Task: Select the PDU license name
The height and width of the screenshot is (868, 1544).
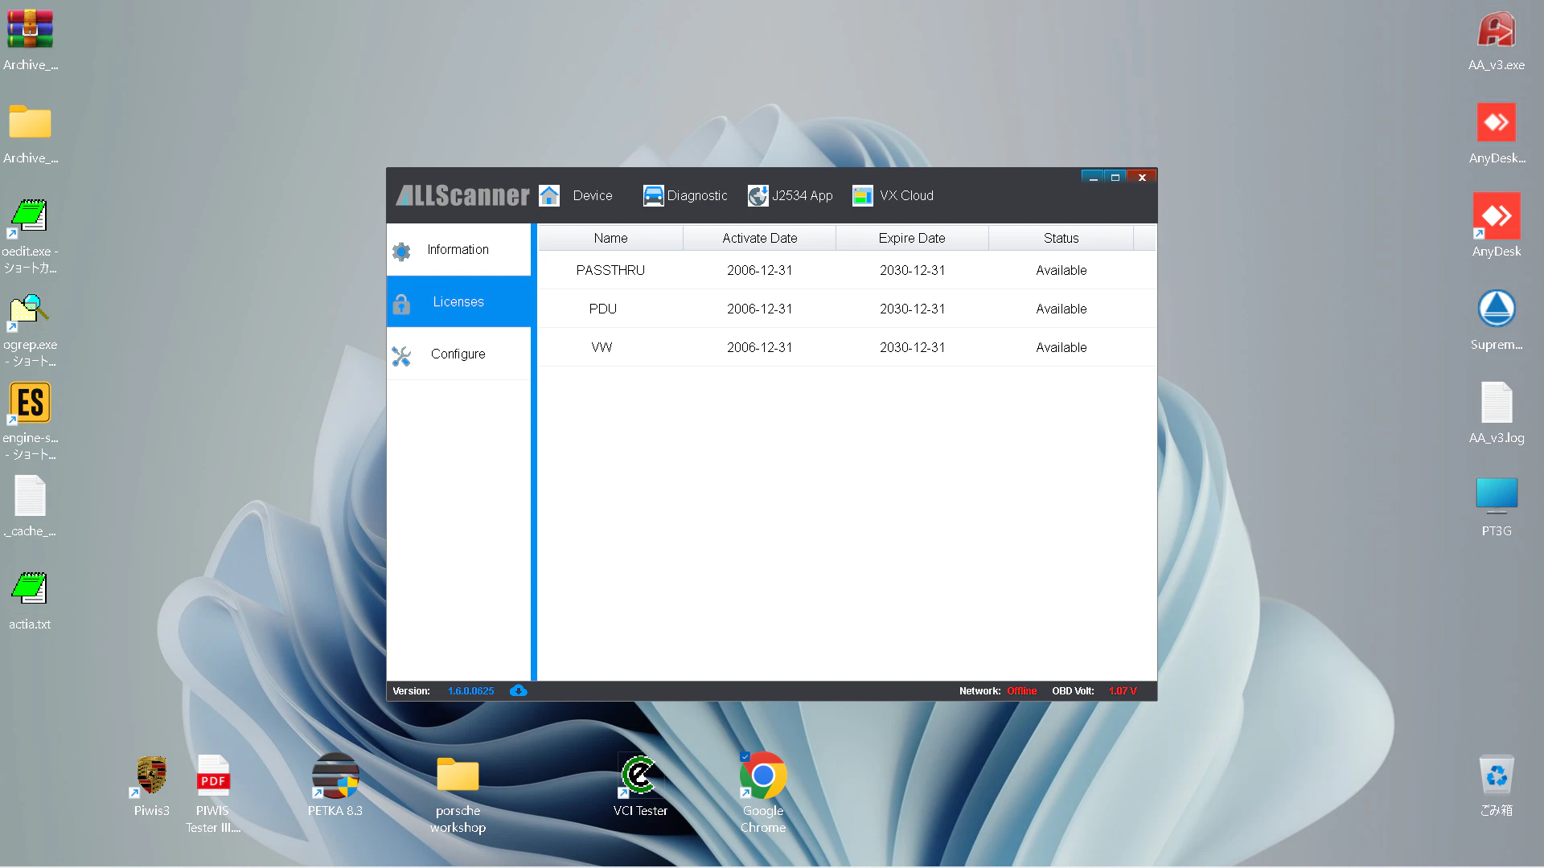Action: pos(603,309)
